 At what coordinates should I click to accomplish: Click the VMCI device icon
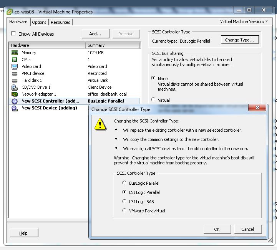click(x=15, y=73)
